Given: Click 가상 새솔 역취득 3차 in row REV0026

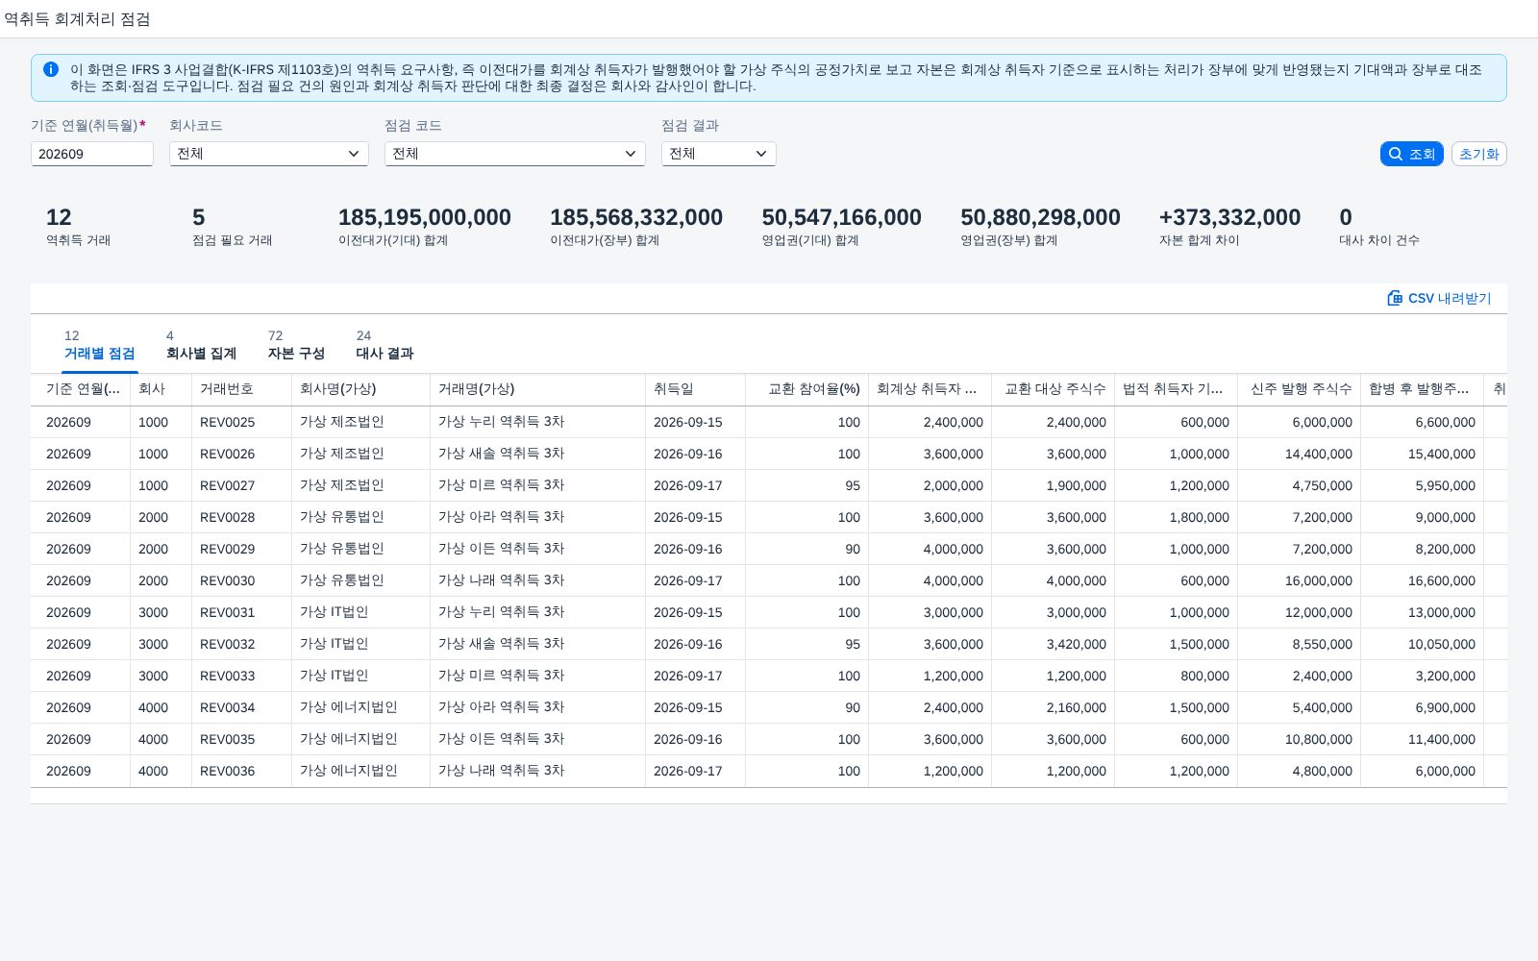Looking at the screenshot, I should coord(501,454).
